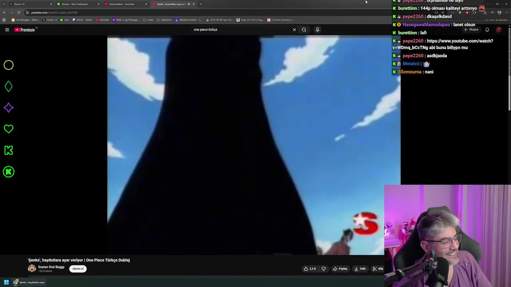This screenshot has height=287, width=511.
Task: Open the Windows Start menu
Action: tap(6, 282)
